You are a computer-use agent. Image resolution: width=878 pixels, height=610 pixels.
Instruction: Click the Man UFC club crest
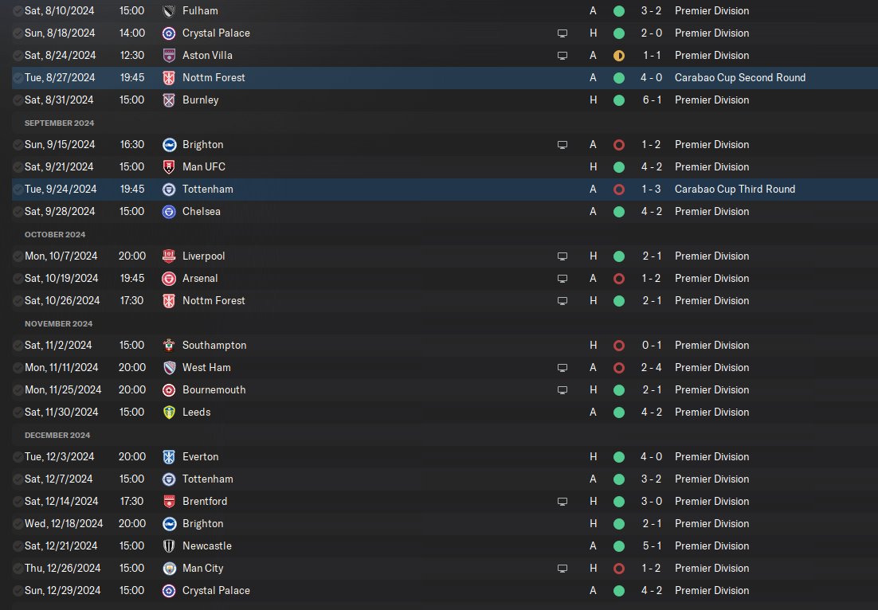[169, 166]
